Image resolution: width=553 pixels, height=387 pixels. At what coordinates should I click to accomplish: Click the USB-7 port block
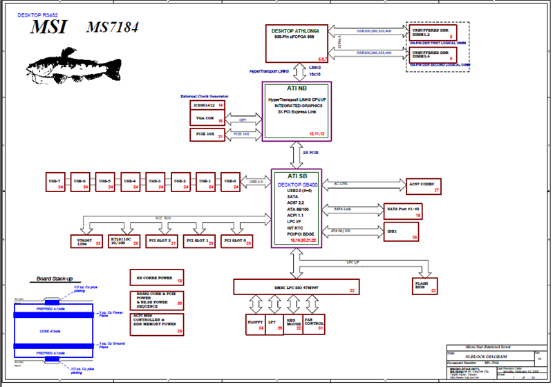coord(56,183)
